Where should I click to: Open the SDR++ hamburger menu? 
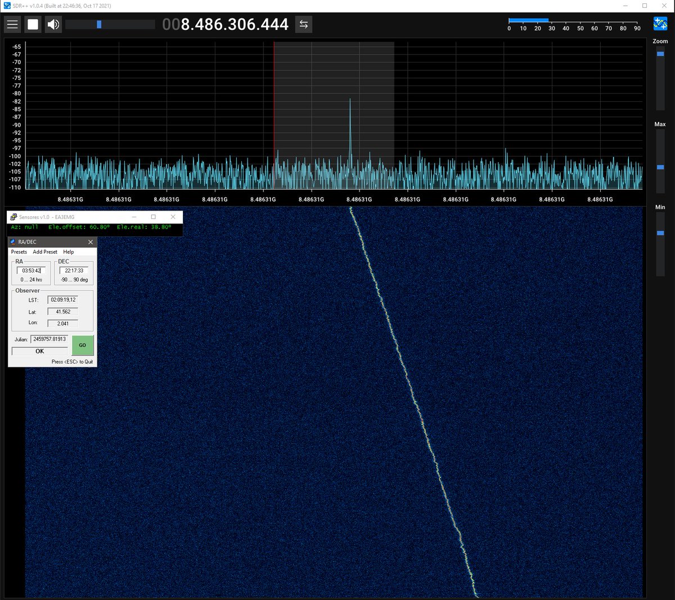12,24
